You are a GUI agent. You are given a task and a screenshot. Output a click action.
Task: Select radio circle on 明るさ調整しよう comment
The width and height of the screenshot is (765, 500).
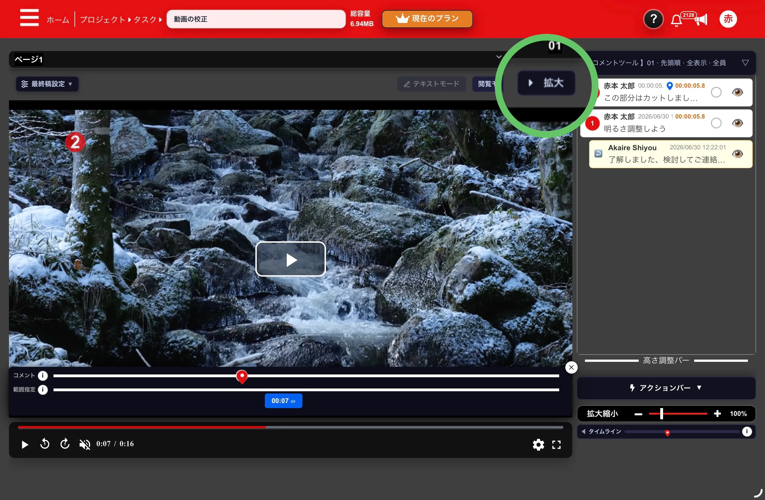click(x=716, y=123)
